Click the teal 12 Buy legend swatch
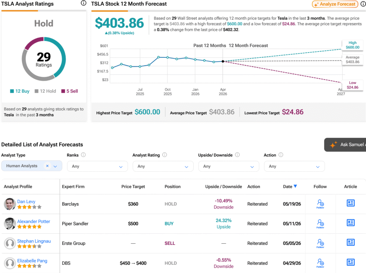The width and height of the screenshot is (366, 273). [x=12, y=91]
